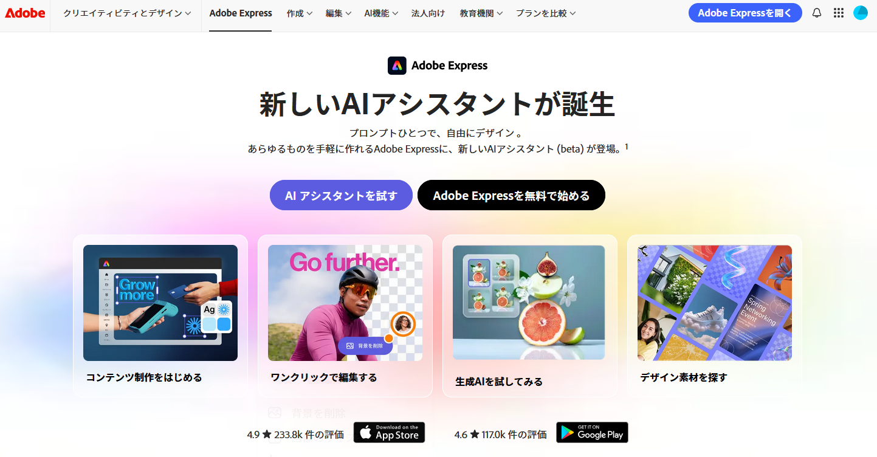This screenshot has width=877, height=457.
Task: Expand the プランを比較 menu
Action: (546, 13)
